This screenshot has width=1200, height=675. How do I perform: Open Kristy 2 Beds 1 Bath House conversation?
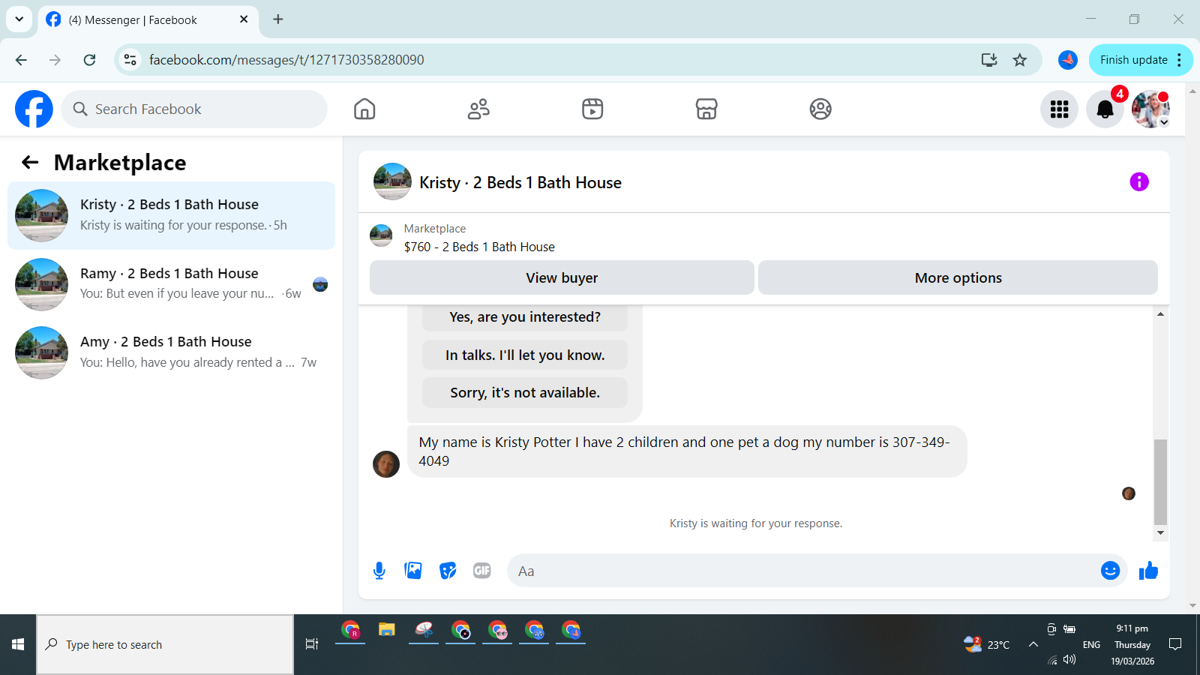click(171, 215)
